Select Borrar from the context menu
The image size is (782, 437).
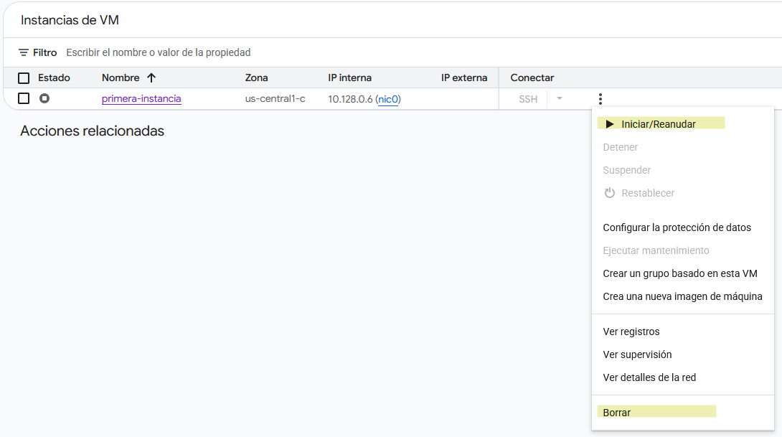pyautogui.click(x=617, y=413)
